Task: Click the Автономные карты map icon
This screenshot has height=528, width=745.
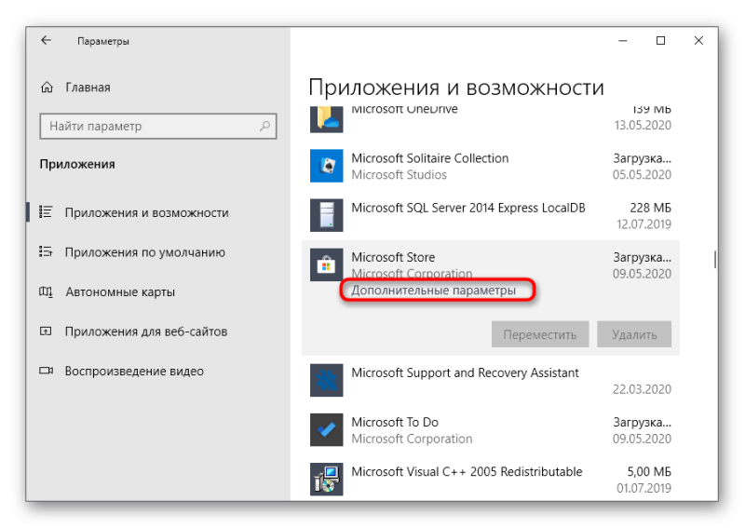Action: pyautogui.click(x=46, y=291)
